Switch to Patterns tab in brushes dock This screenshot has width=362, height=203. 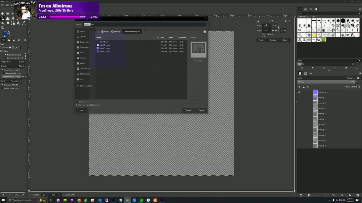pos(305,9)
